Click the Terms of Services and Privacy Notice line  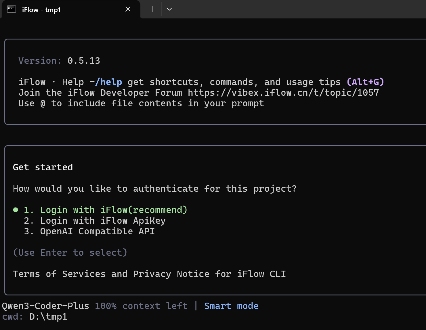(149, 274)
